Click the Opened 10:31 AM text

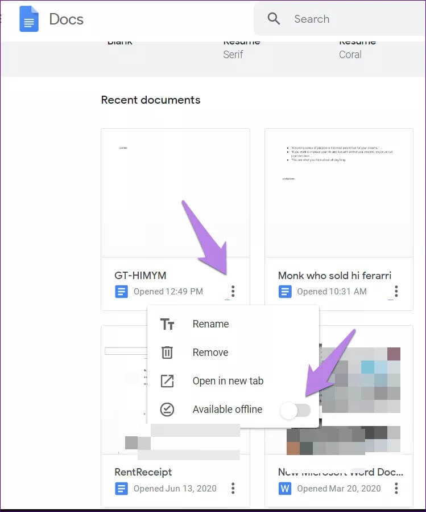click(332, 291)
